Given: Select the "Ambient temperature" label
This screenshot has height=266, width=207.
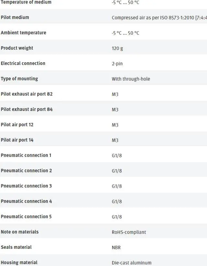Looking at the screenshot, I should (23, 33).
